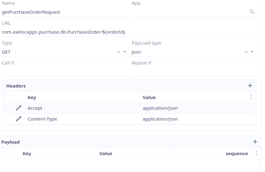Clear the GET type selection
The width and height of the screenshot is (265, 172).
pos(119,52)
